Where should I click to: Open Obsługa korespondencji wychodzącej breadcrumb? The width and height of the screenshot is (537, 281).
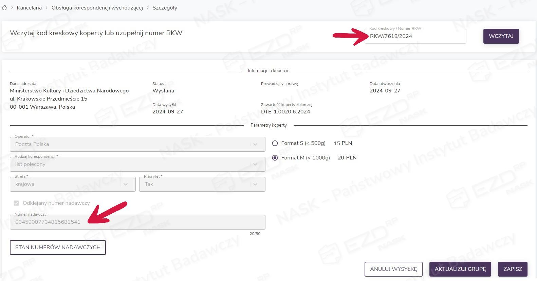97,7
